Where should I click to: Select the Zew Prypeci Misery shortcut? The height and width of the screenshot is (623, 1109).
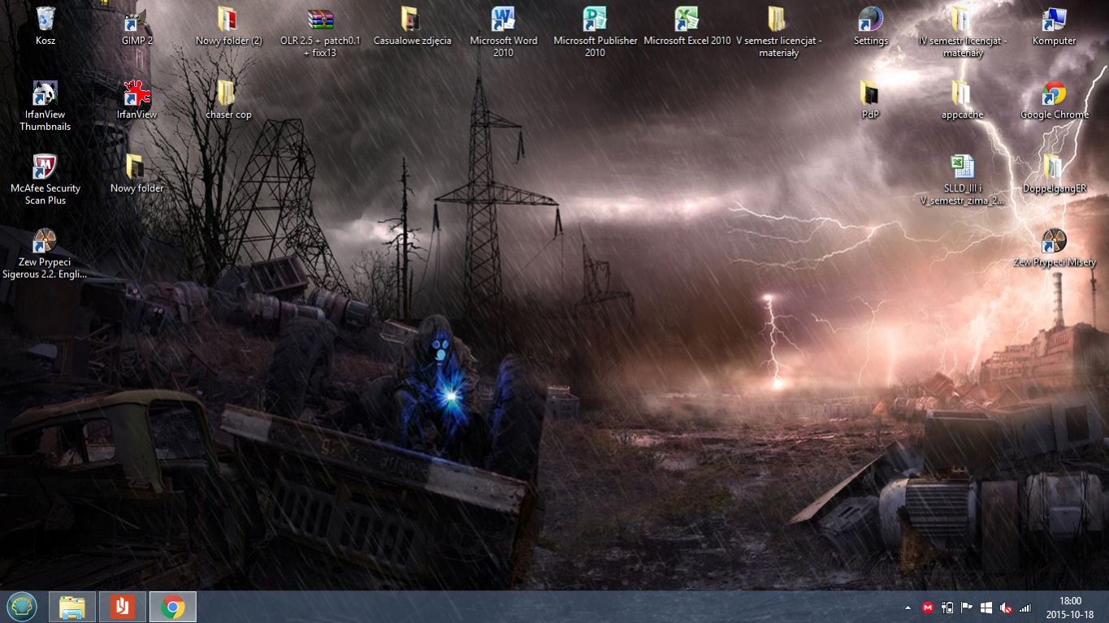(x=1055, y=249)
